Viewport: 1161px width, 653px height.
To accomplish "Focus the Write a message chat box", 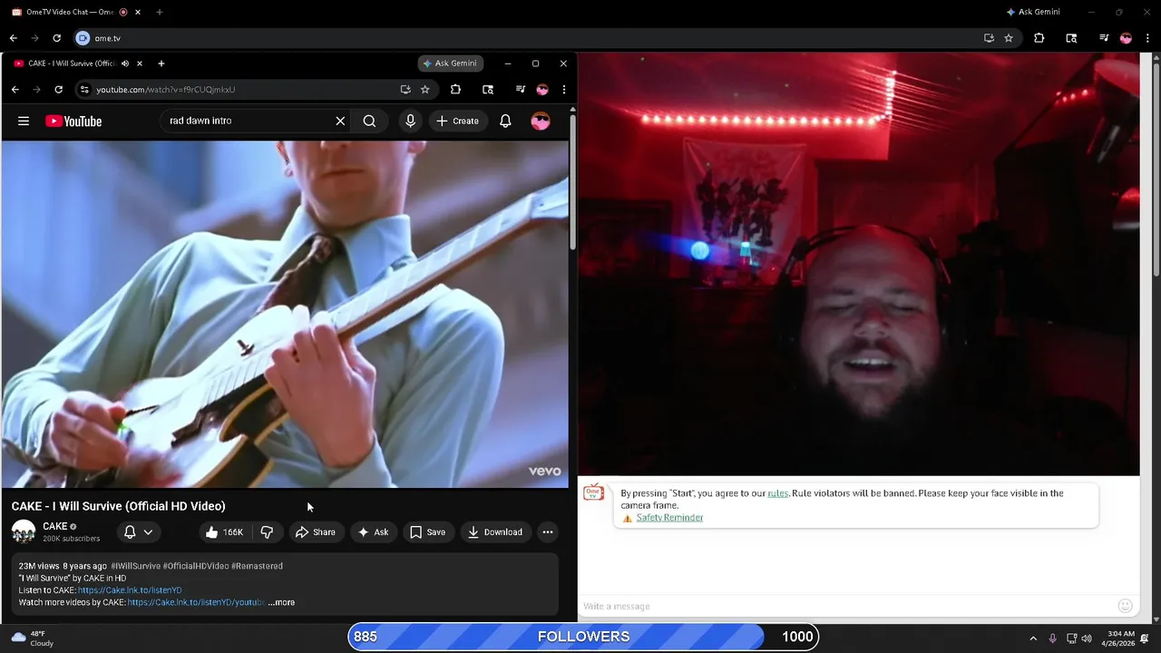I will 847,606.
